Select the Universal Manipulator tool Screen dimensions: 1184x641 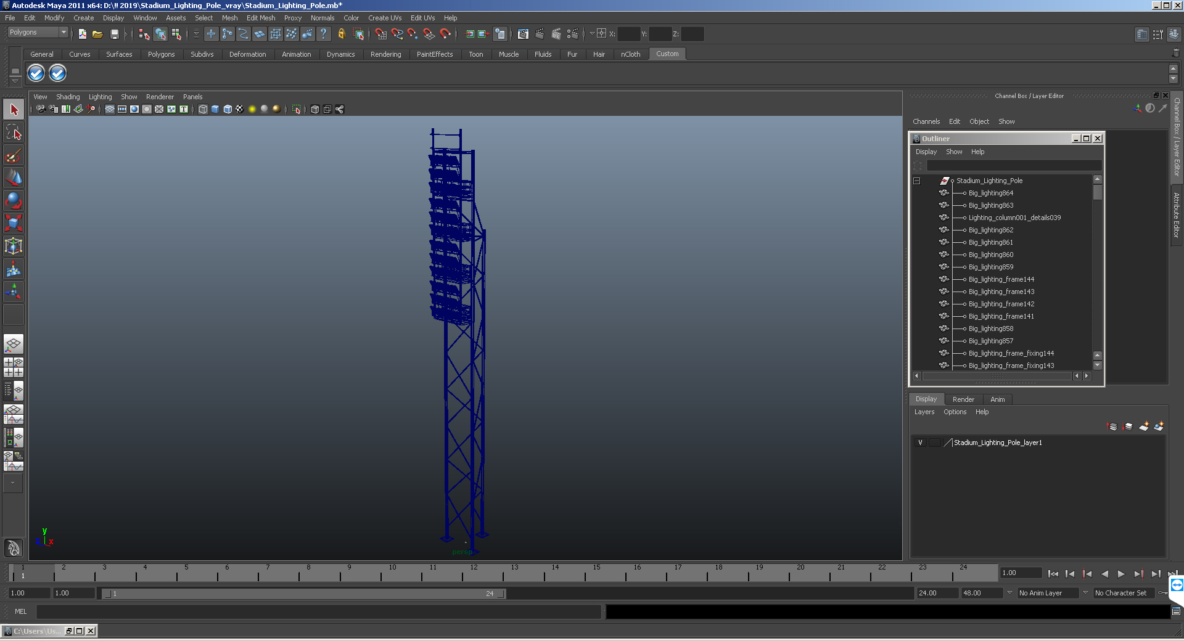14,246
